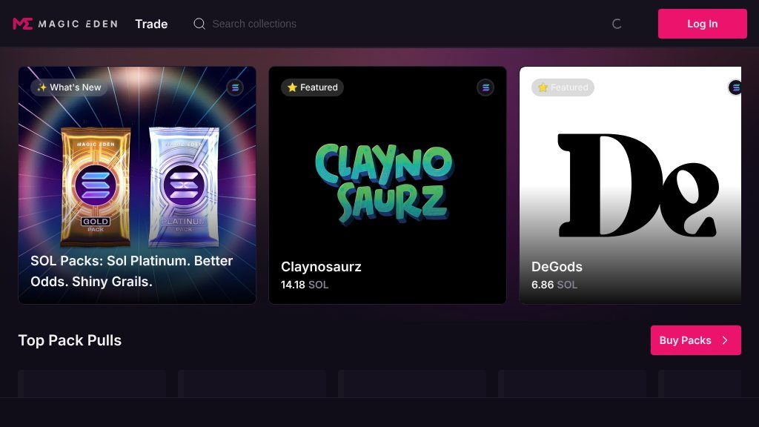Screen dimensions: 759x427
Task: Click the Solana icon on the Claynosaurz card
Action: pyautogui.click(x=485, y=87)
